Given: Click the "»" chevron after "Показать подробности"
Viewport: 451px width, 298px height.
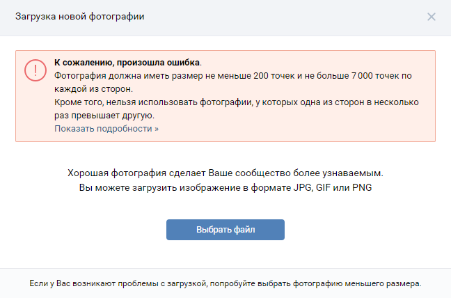Looking at the screenshot, I should pos(157,129).
